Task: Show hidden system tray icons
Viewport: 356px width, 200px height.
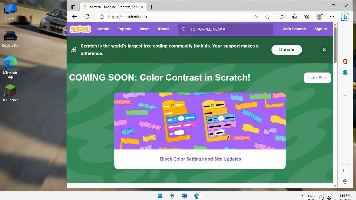Action: pyautogui.click(x=301, y=196)
